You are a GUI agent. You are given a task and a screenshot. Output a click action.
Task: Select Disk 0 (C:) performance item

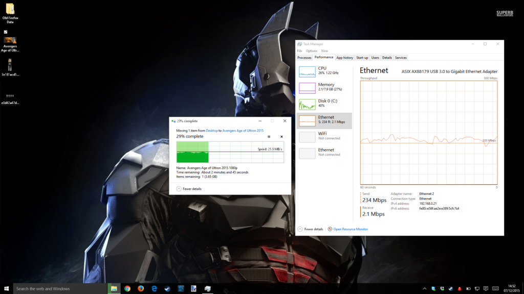325,104
